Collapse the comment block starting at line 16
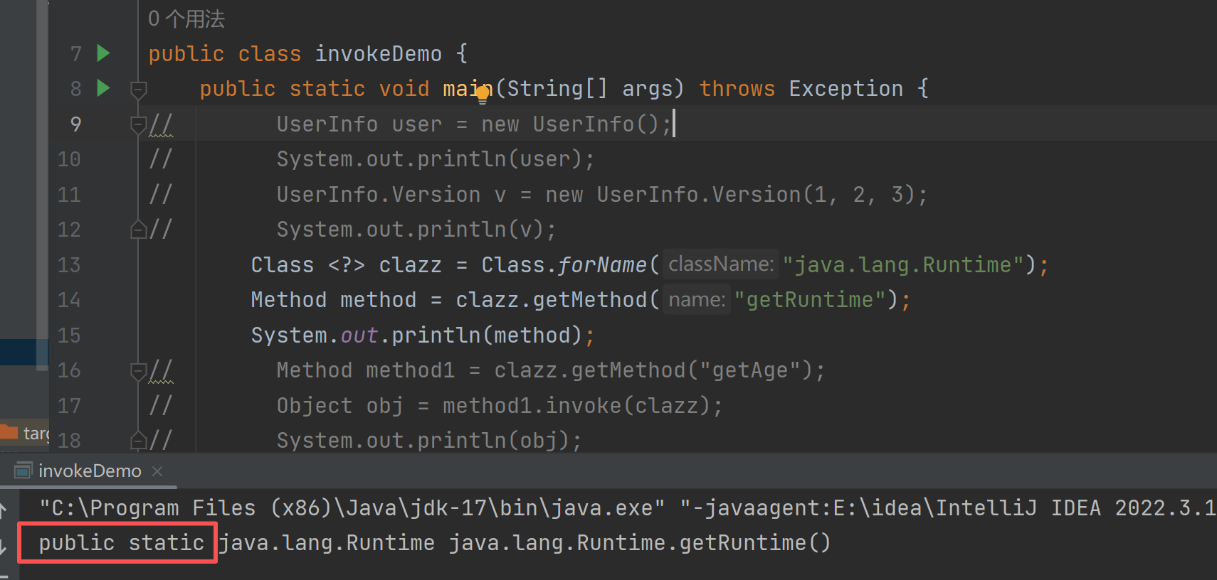 click(x=138, y=370)
